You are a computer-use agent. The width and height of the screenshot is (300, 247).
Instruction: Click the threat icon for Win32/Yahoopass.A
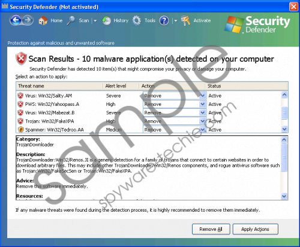coord(20,104)
